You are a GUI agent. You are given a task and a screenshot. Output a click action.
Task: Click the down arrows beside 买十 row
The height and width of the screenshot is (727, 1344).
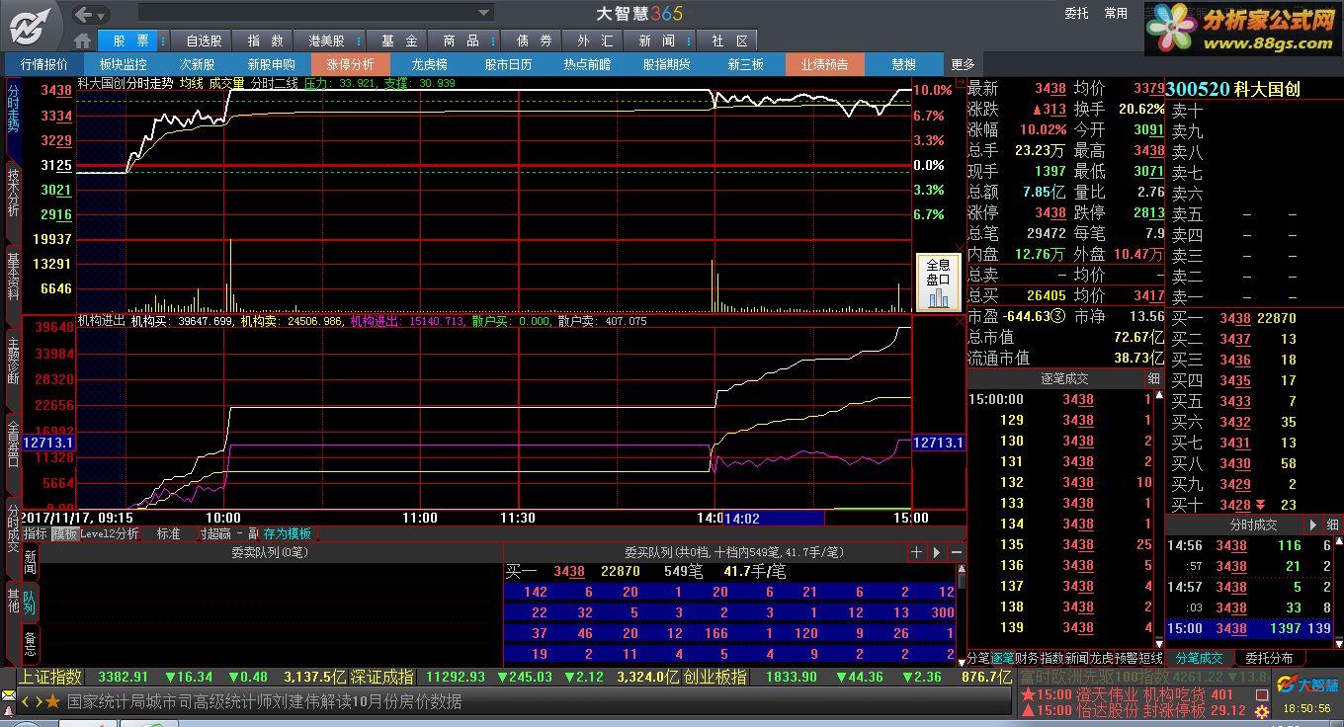[x=1262, y=505]
